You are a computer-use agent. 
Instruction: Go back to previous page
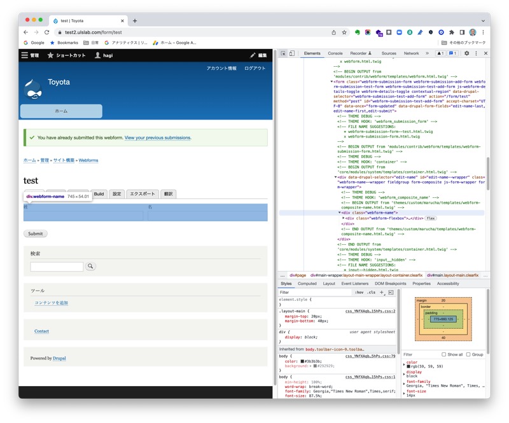26,32
